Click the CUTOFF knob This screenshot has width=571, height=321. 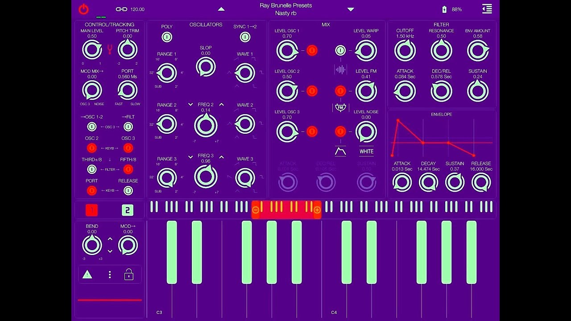pos(405,50)
